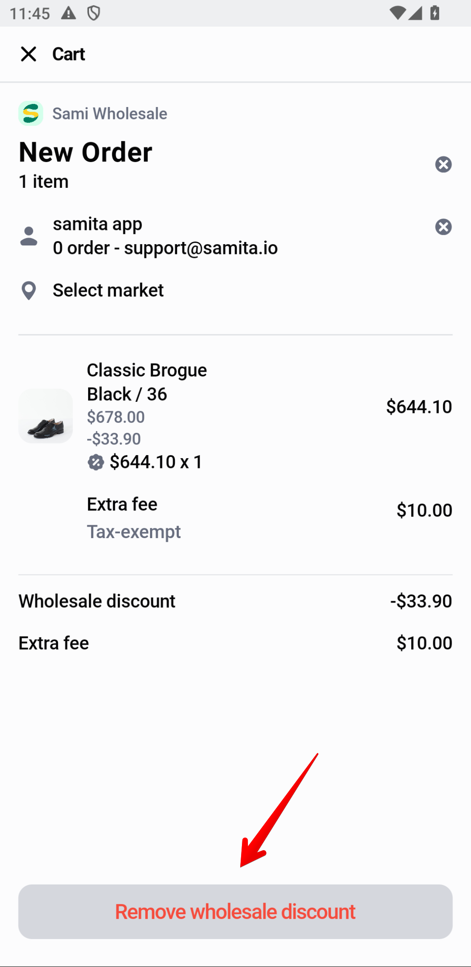Tap the discount badge icon beside $644.10 x 1

95,462
